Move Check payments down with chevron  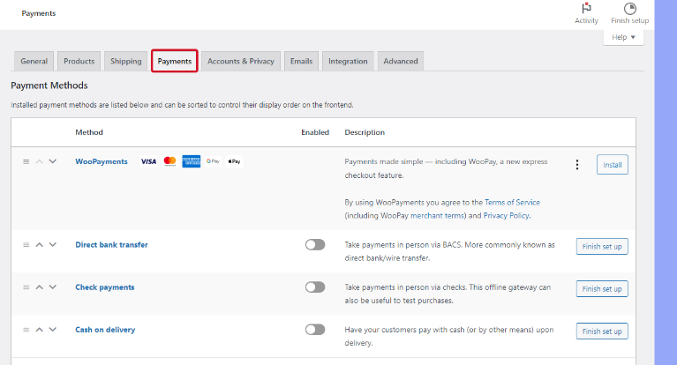tap(53, 287)
